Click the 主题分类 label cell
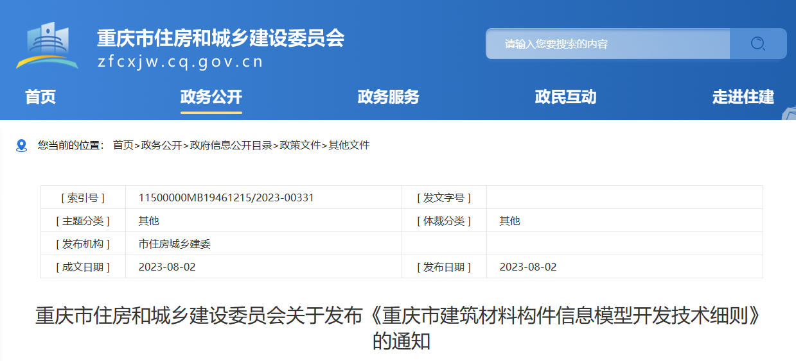Image resolution: width=796 pixels, height=361 pixels. coord(84,221)
